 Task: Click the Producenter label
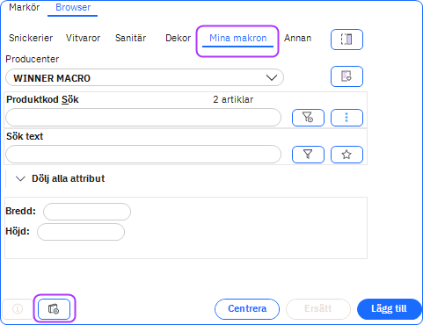33,59
